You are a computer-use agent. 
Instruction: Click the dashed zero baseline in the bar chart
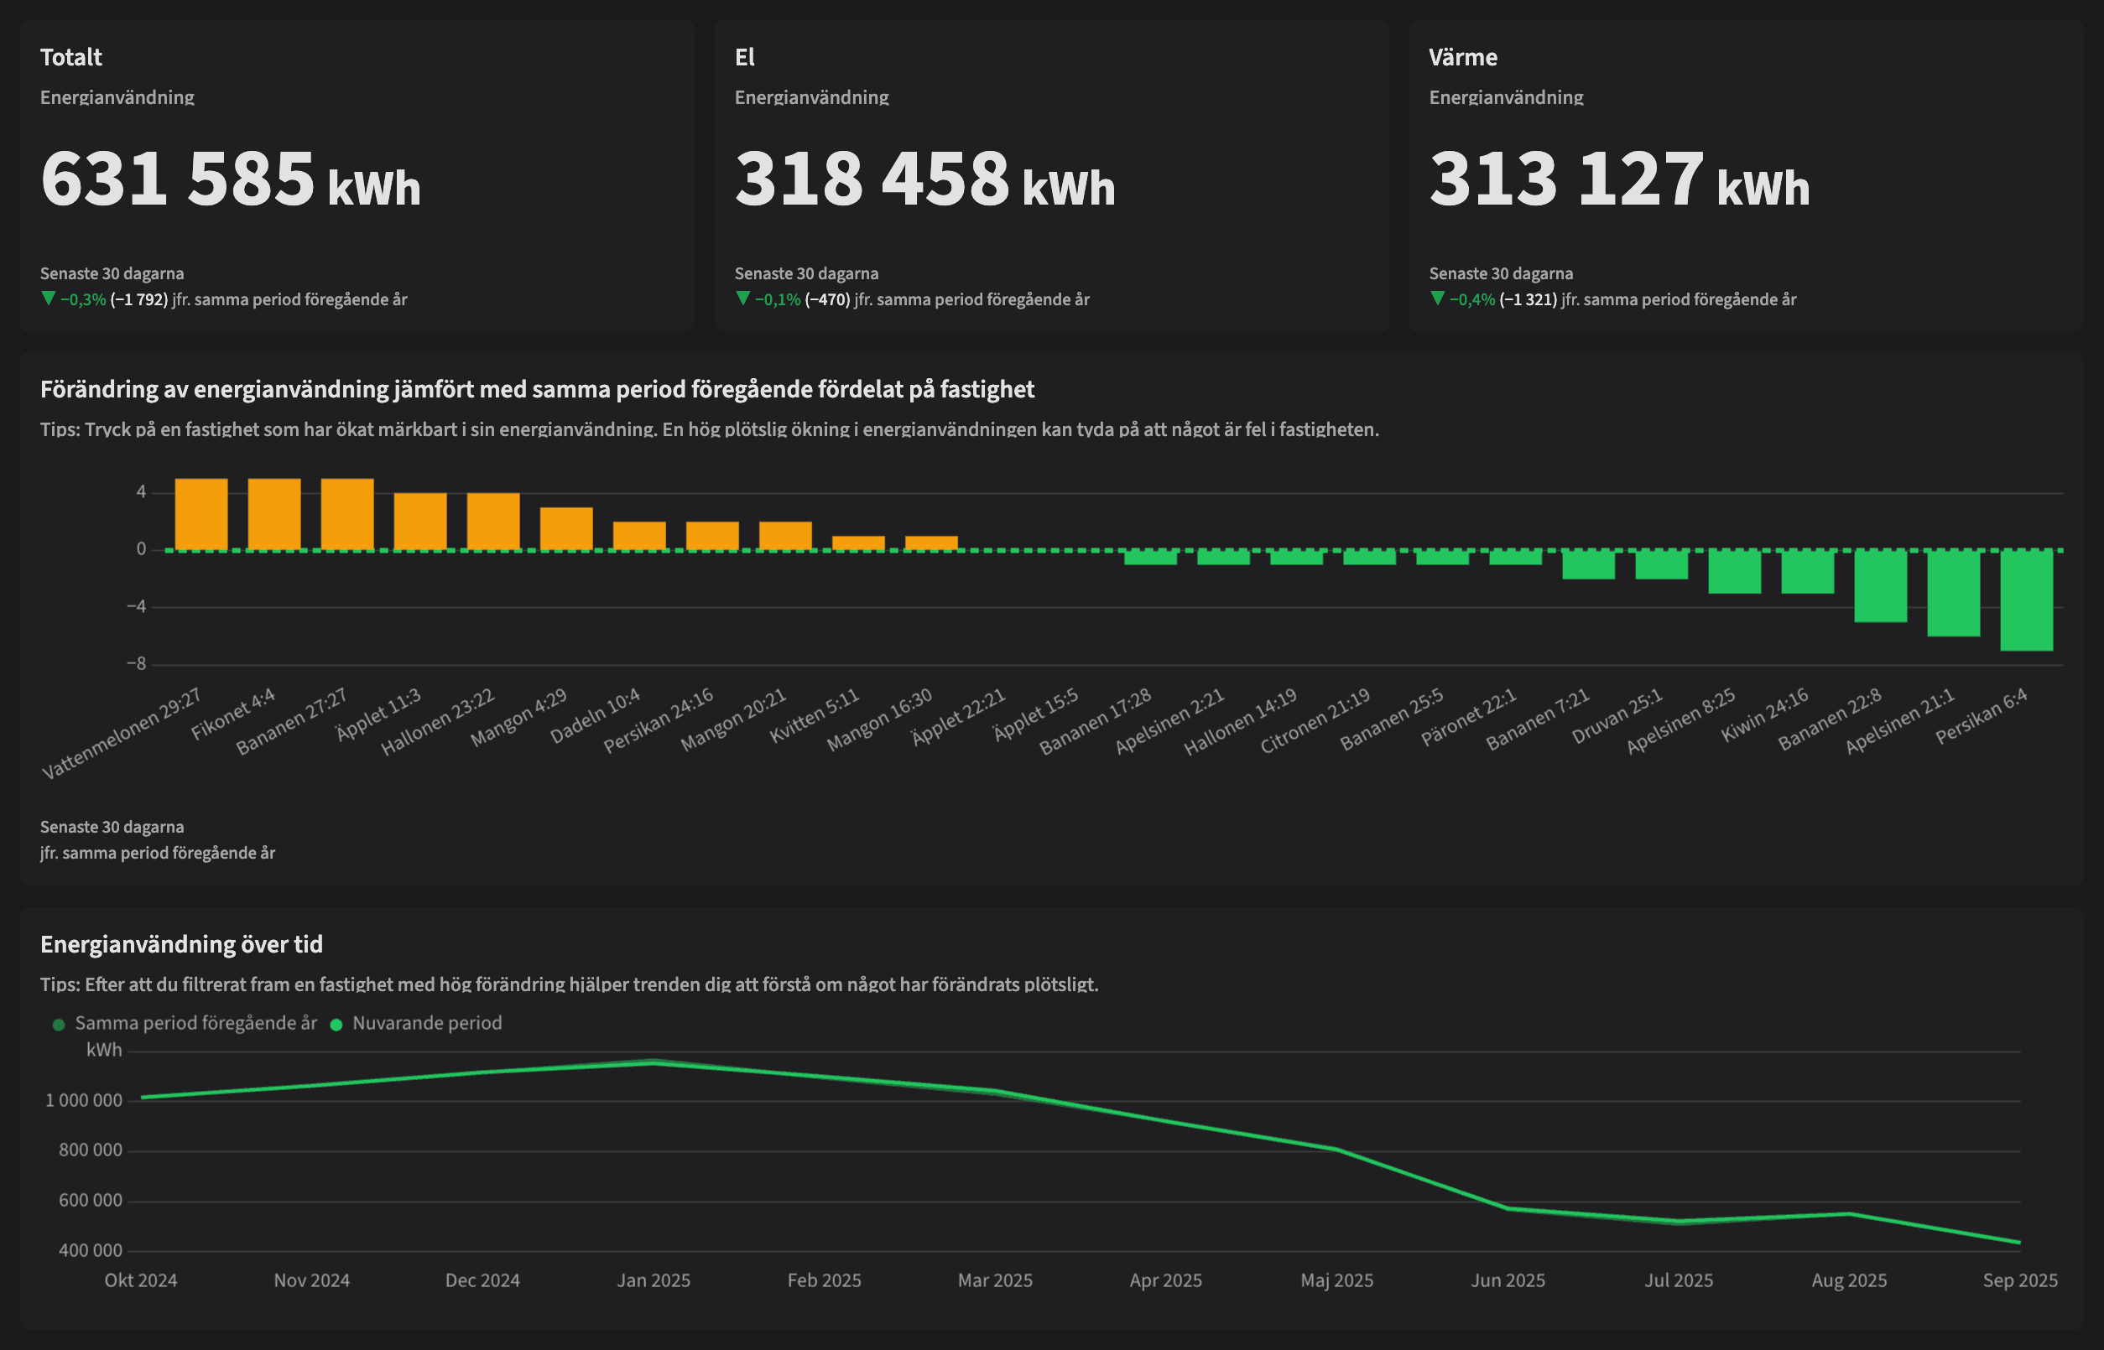pyautogui.click(x=1053, y=550)
